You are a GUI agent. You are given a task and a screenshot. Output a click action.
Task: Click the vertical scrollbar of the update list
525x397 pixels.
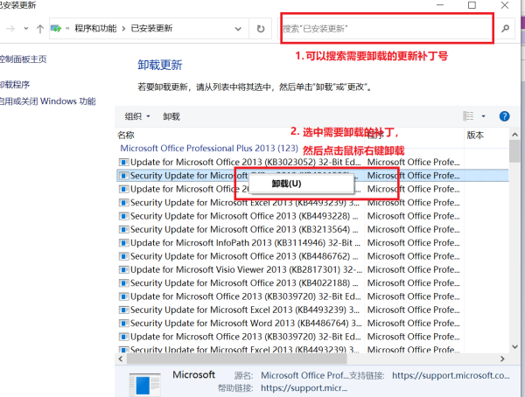tap(514, 245)
